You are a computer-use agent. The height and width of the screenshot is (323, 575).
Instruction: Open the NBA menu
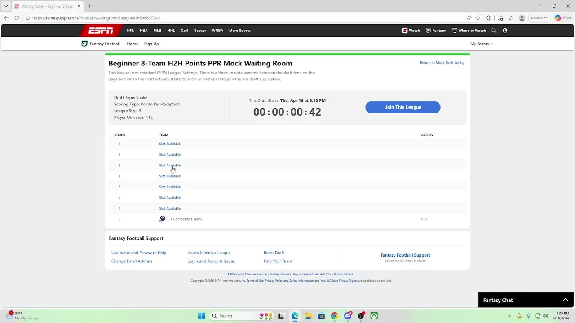(144, 31)
